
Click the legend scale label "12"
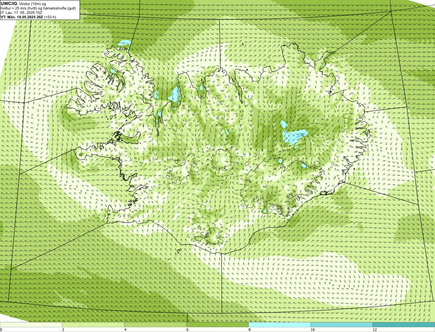[x=375, y=330]
